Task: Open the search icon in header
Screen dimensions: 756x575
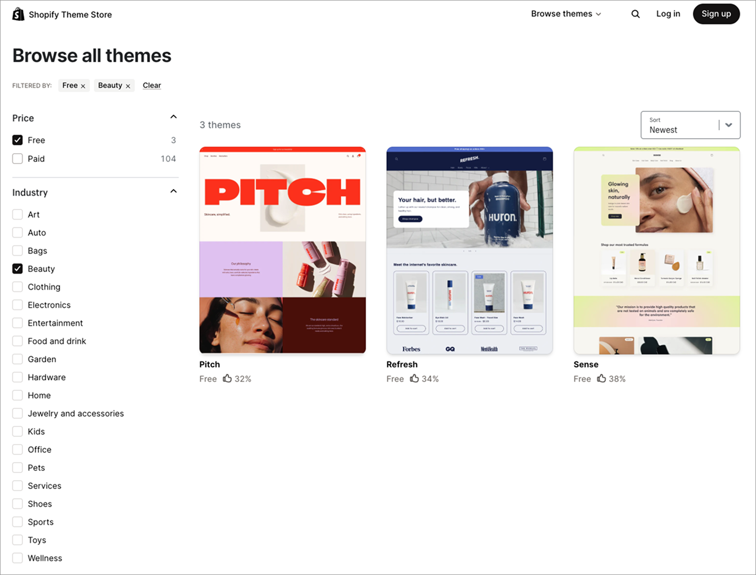Action: (x=635, y=14)
